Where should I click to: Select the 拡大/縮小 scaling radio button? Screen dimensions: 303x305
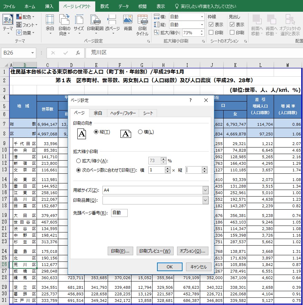pyautogui.click(x=78, y=161)
